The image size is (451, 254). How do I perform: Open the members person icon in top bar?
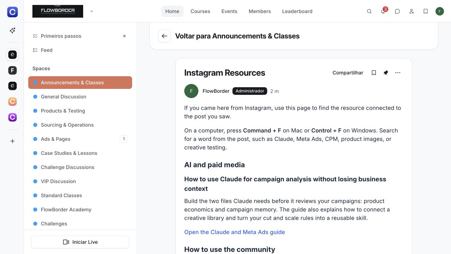[x=412, y=11]
